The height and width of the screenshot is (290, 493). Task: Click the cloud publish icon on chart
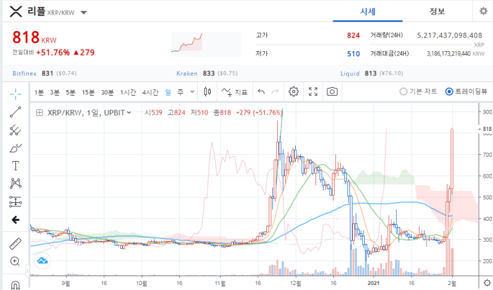(x=43, y=261)
